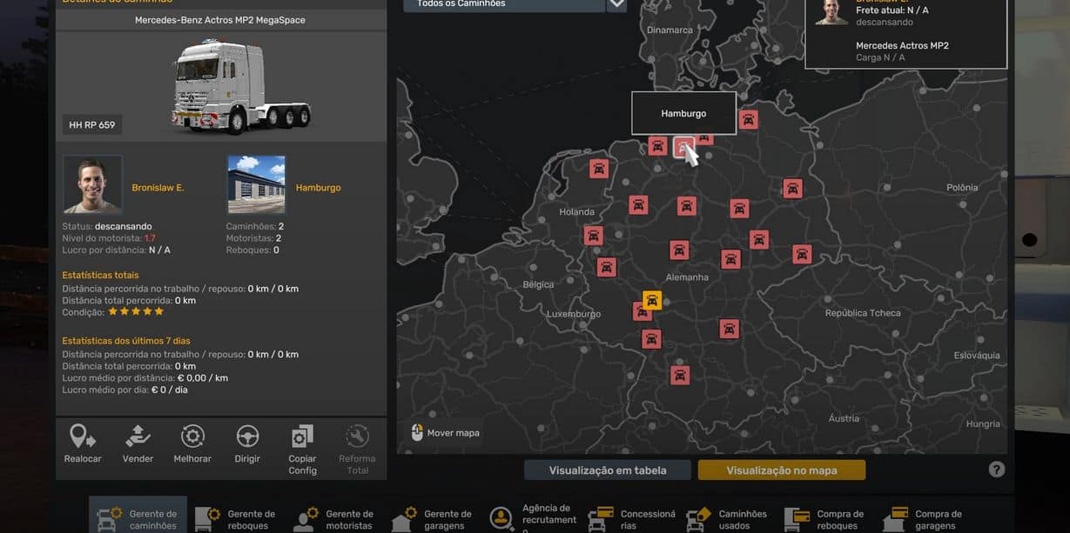Image resolution: width=1070 pixels, height=533 pixels.
Task: Click the Hamburgo garage link
Action: point(318,188)
